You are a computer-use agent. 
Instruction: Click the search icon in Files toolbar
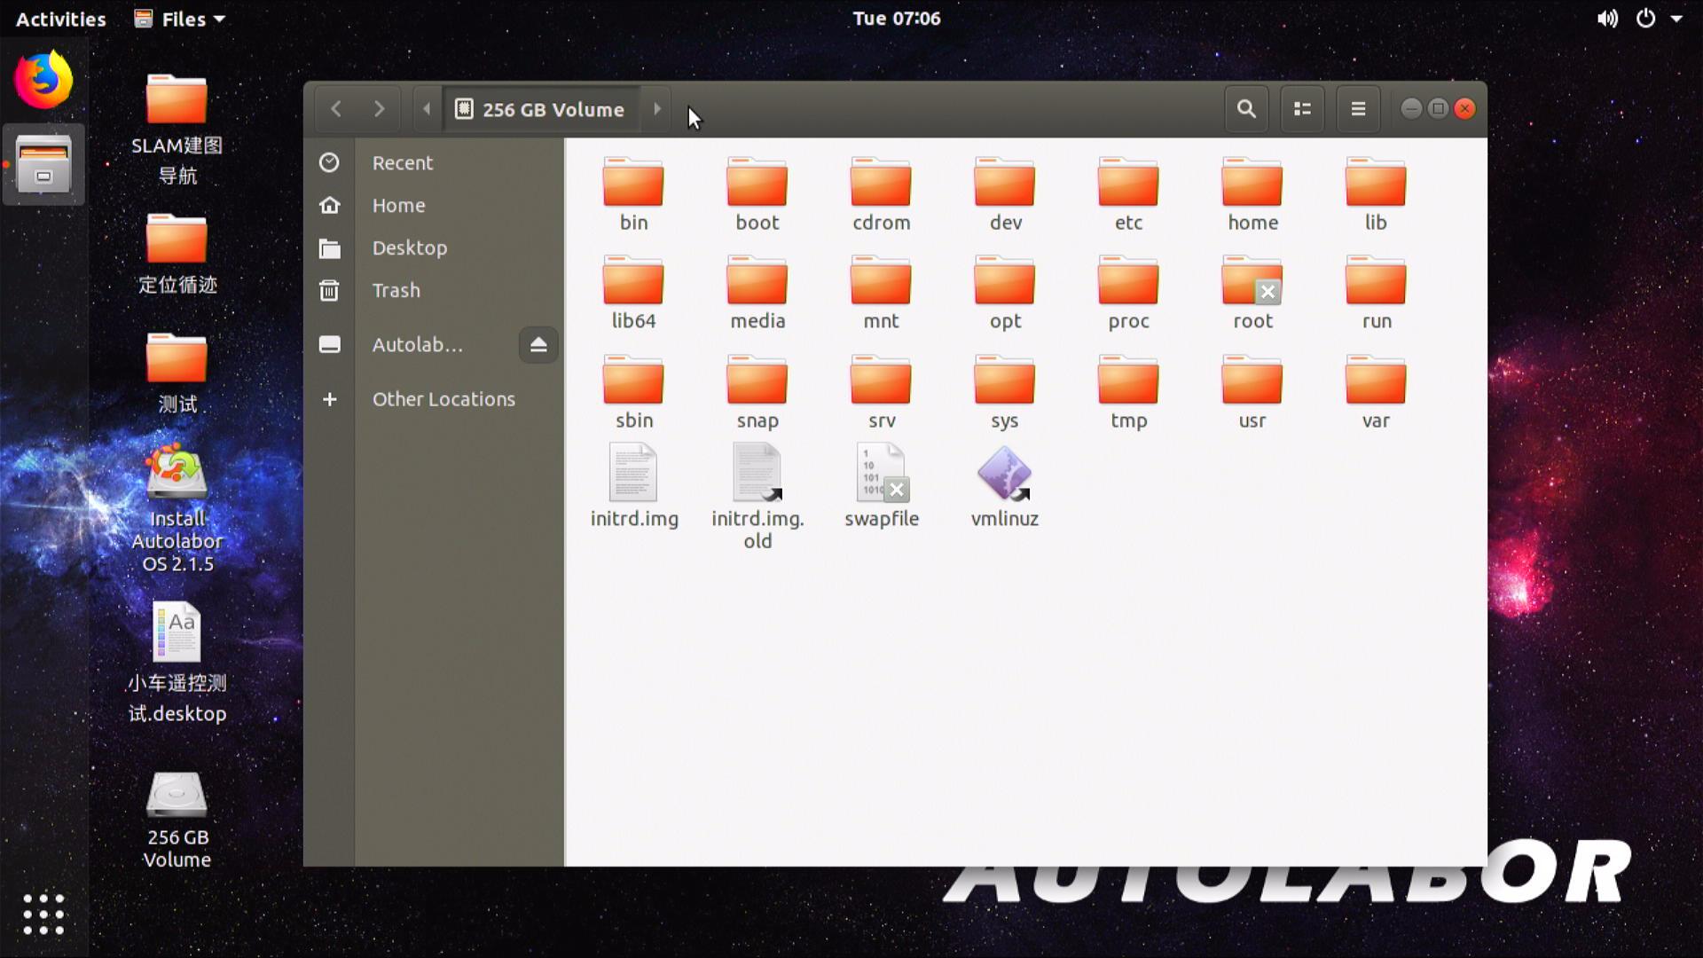[x=1246, y=109]
